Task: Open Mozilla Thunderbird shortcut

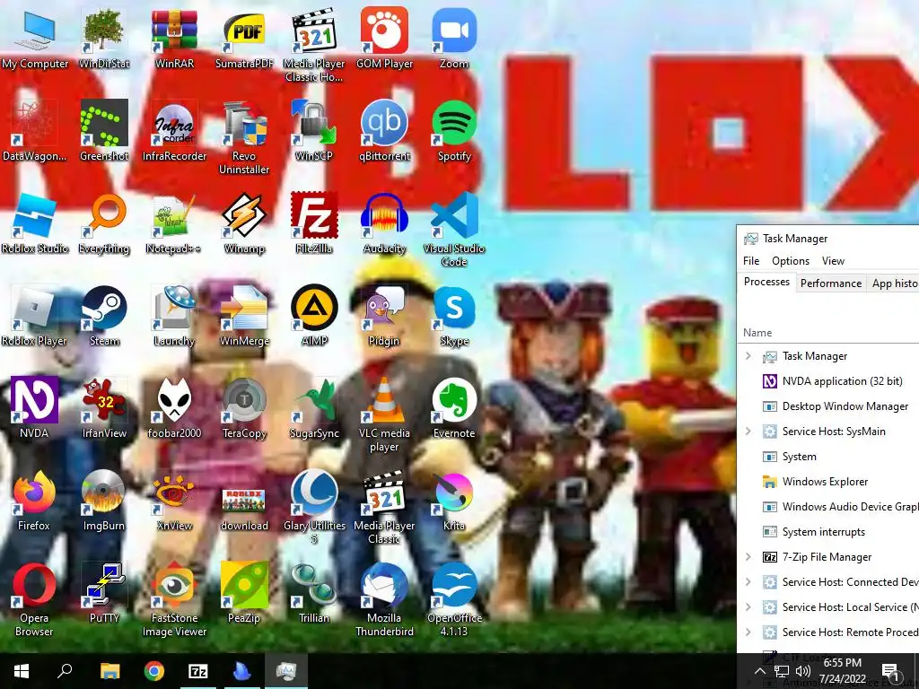Action: click(384, 600)
